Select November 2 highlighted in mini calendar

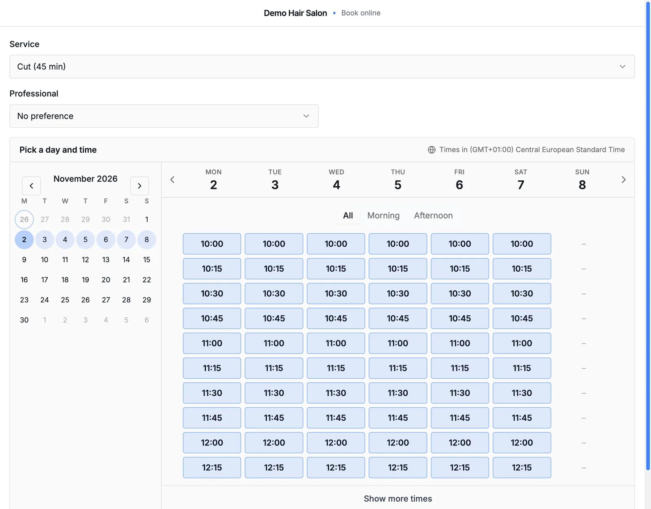point(24,240)
